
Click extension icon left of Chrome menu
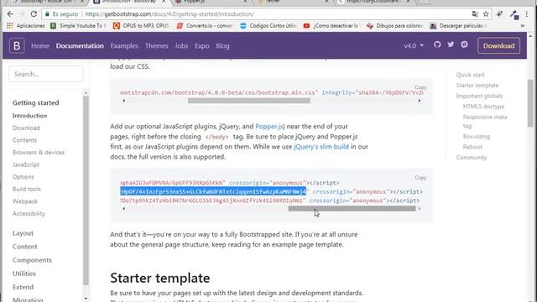[514, 14]
